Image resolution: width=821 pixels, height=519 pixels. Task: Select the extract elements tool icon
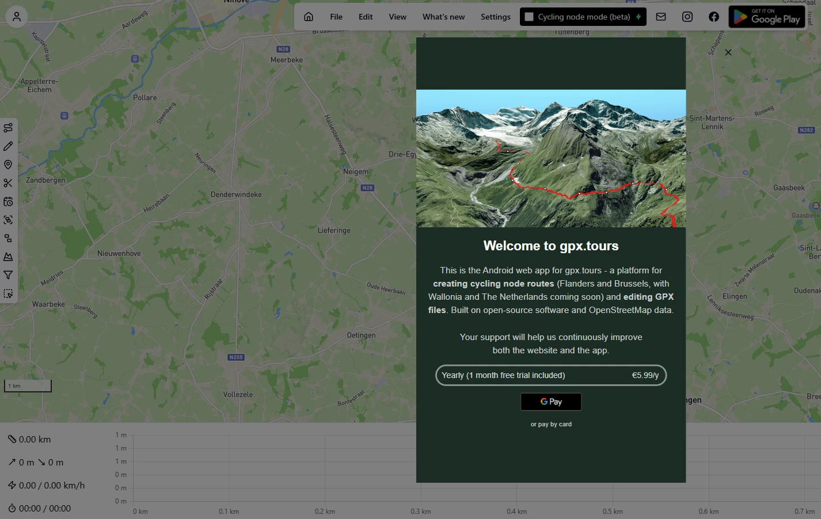8,238
